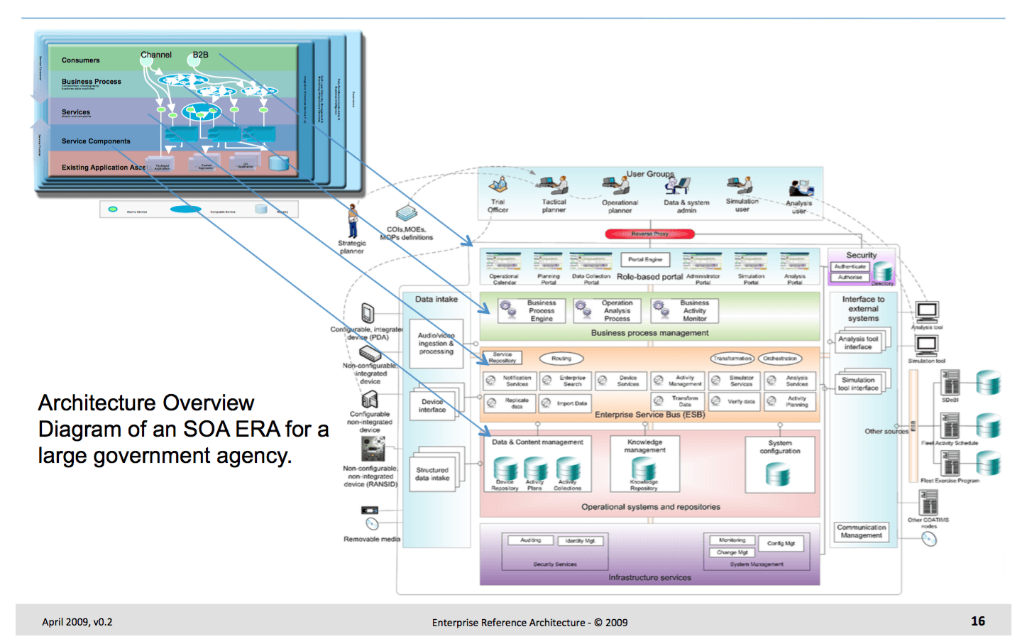Select the Data & system admin icon

click(x=678, y=186)
